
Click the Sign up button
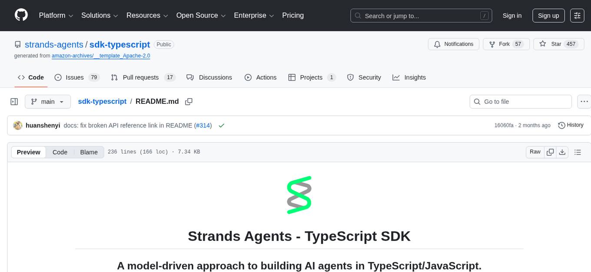click(x=548, y=15)
